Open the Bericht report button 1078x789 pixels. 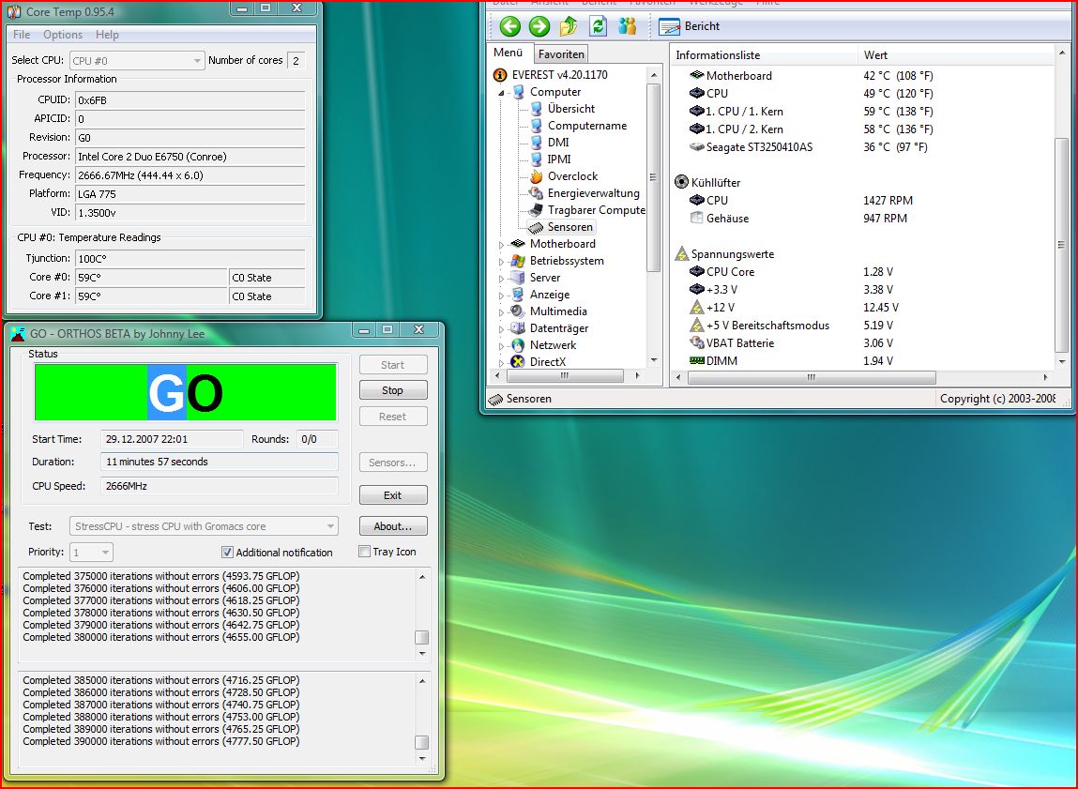tap(689, 27)
